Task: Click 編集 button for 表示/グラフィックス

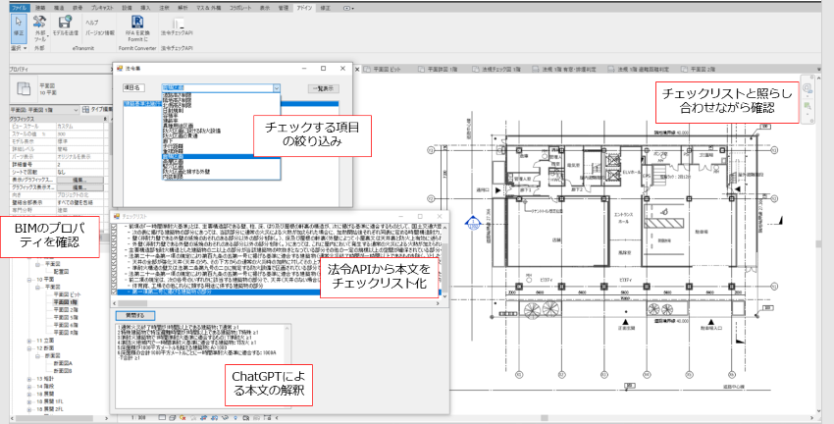Action: coord(79,180)
